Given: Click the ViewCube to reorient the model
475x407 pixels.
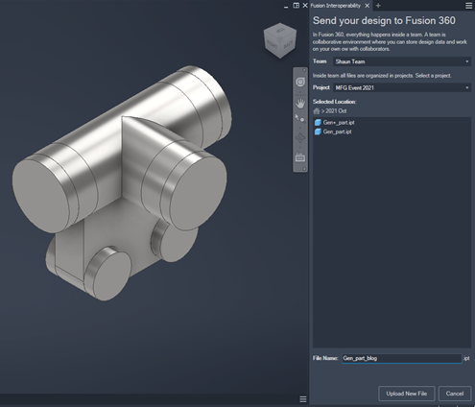Looking at the screenshot, I should [280, 40].
